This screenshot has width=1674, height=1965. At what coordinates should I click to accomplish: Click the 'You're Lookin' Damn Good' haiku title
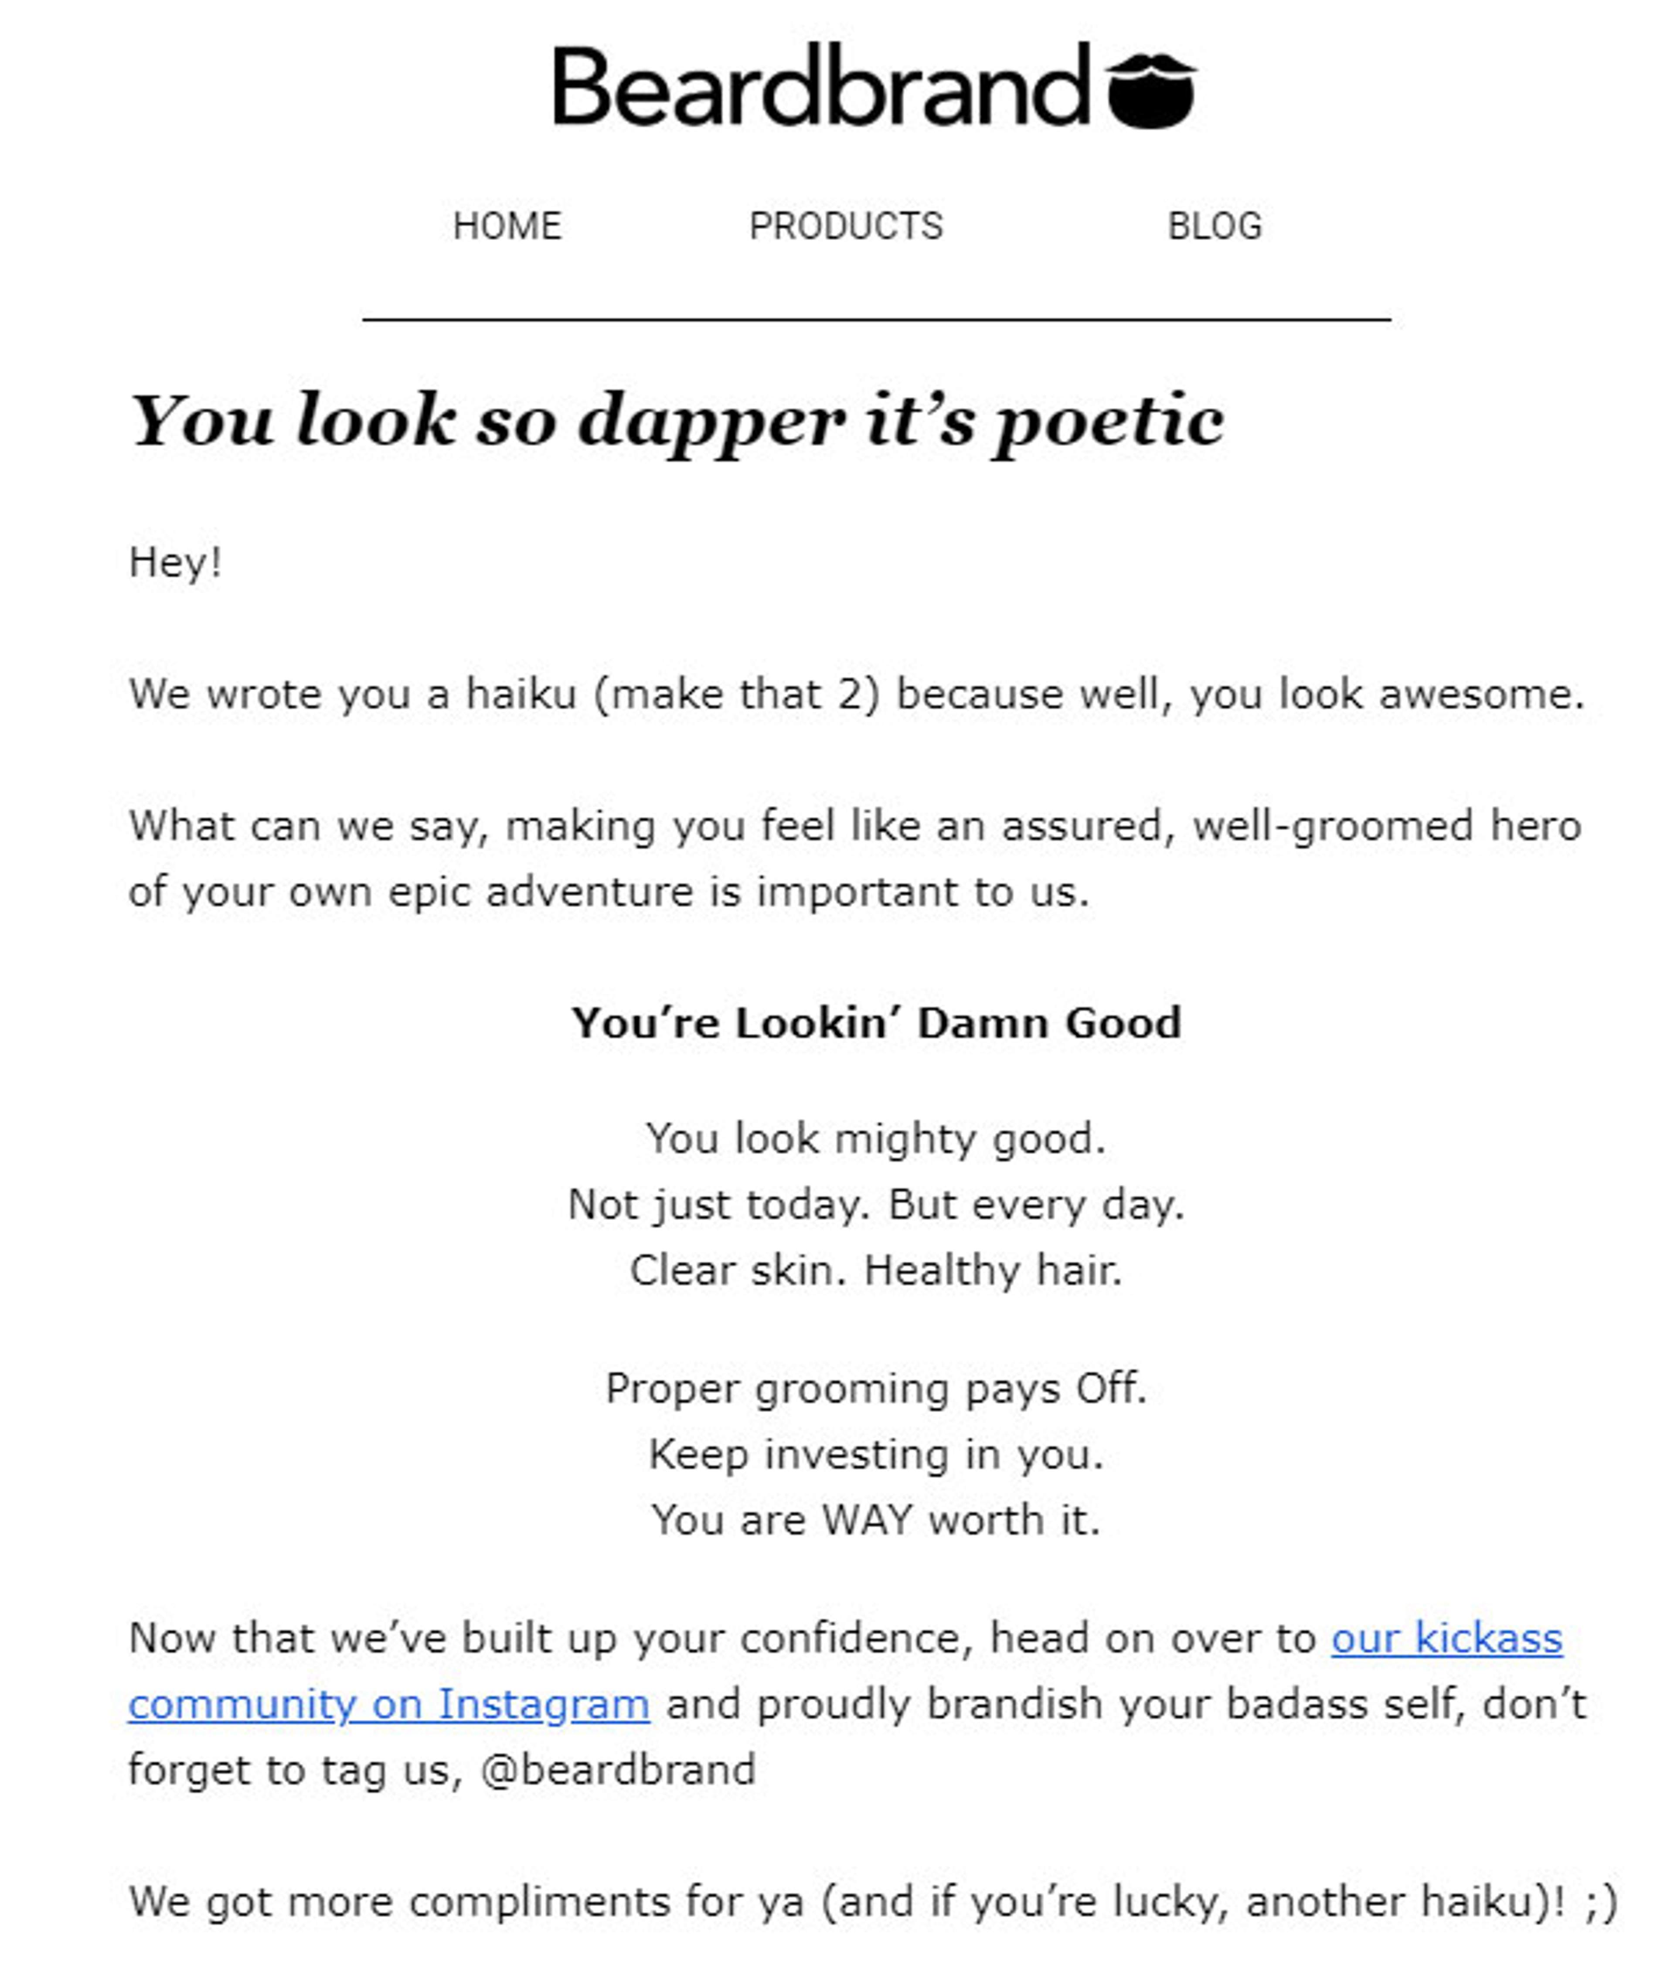(x=875, y=1022)
